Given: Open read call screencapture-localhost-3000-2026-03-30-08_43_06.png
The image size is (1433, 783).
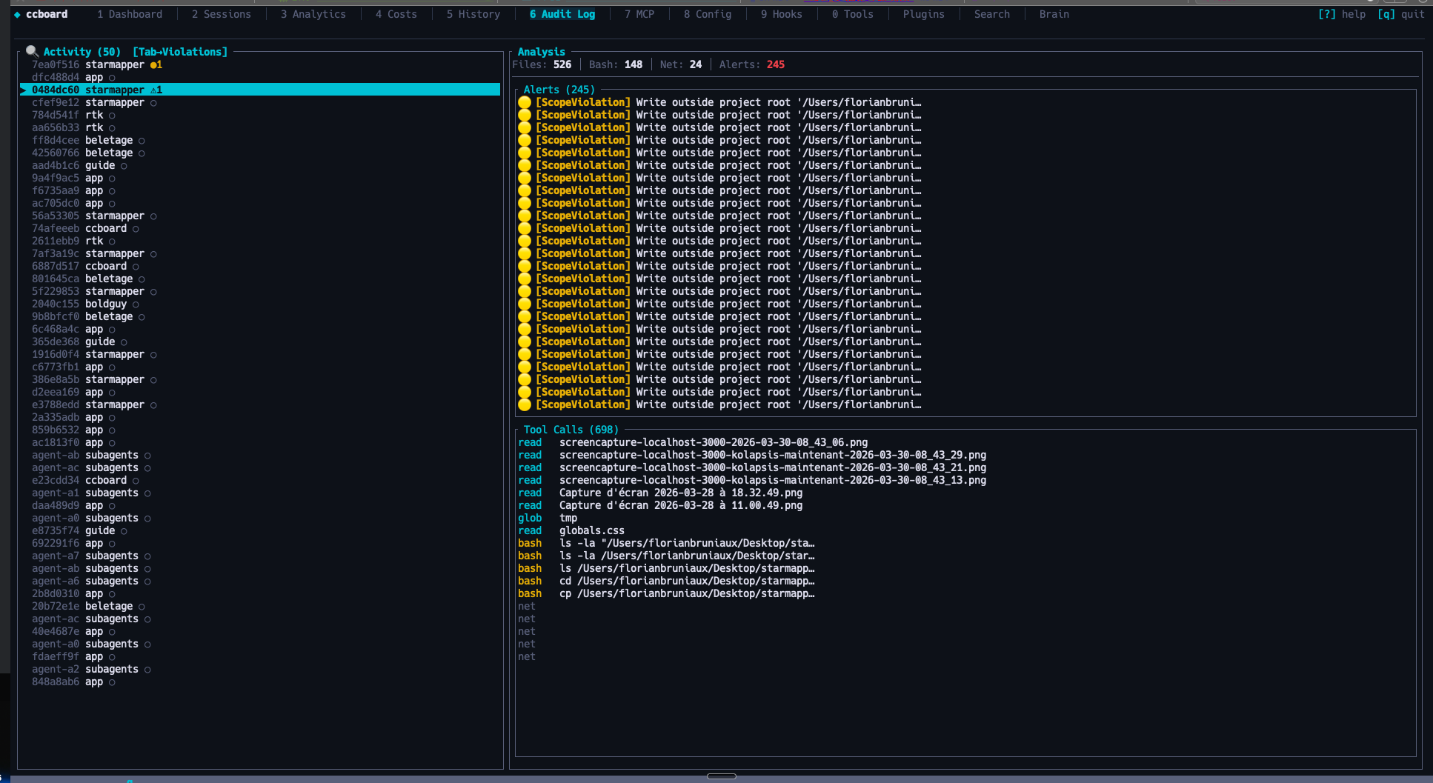Looking at the screenshot, I should 693,442.
